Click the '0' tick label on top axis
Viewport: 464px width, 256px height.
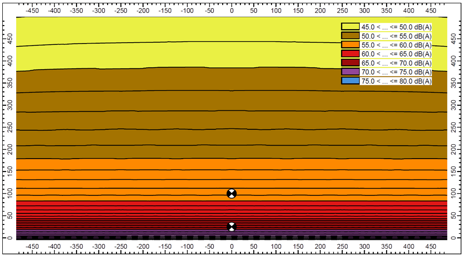232,9
